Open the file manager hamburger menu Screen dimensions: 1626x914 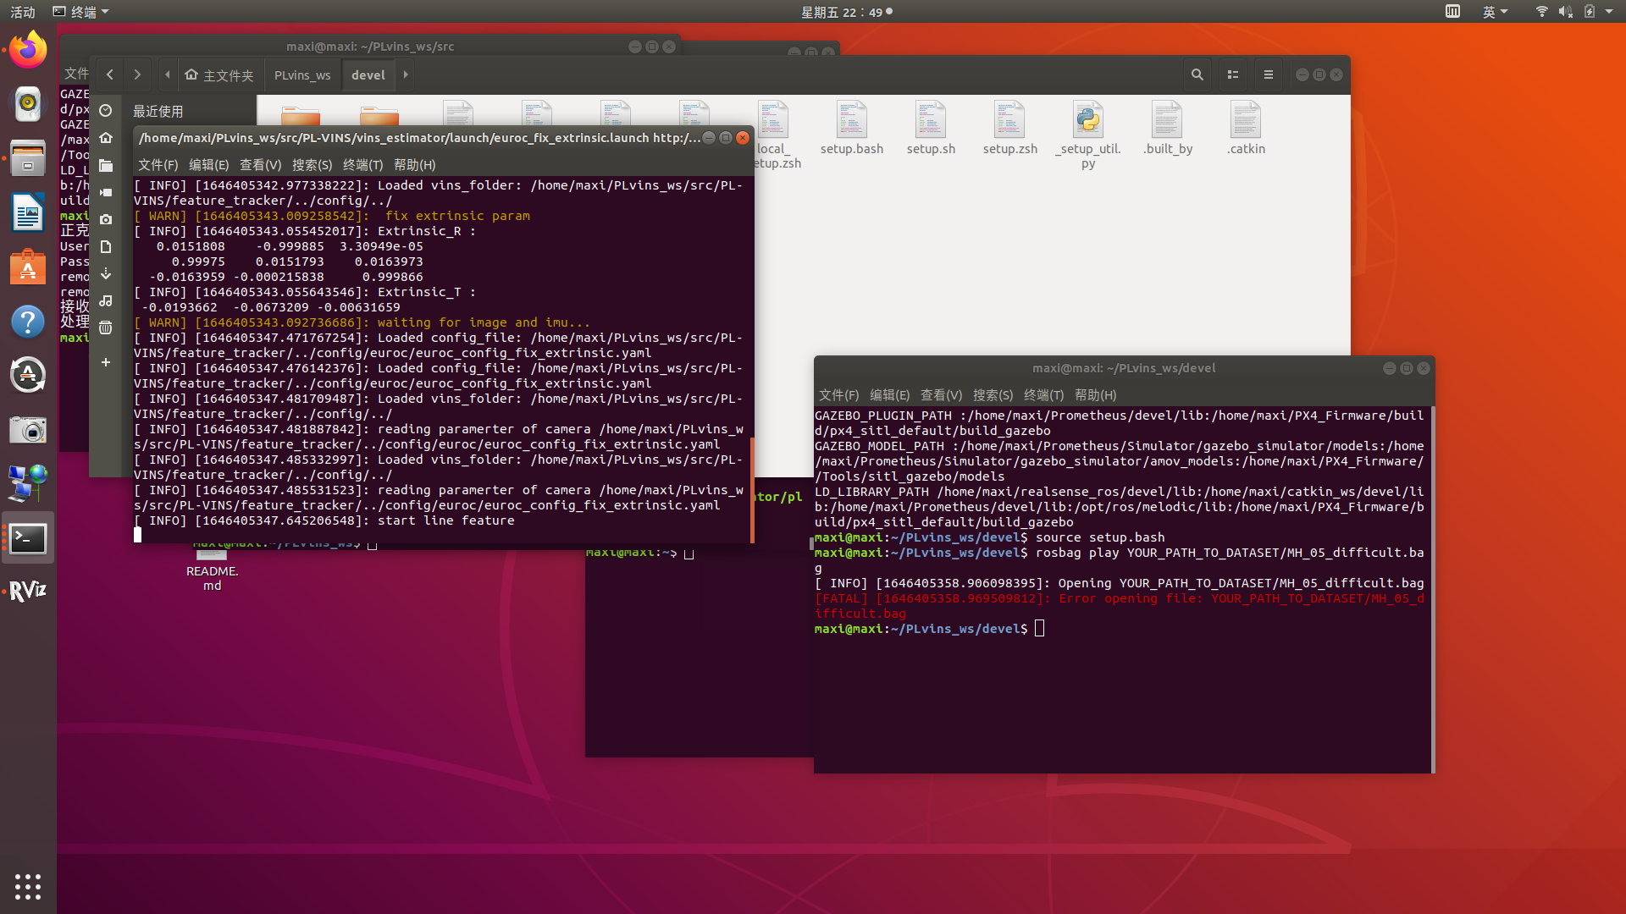(1268, 74)
